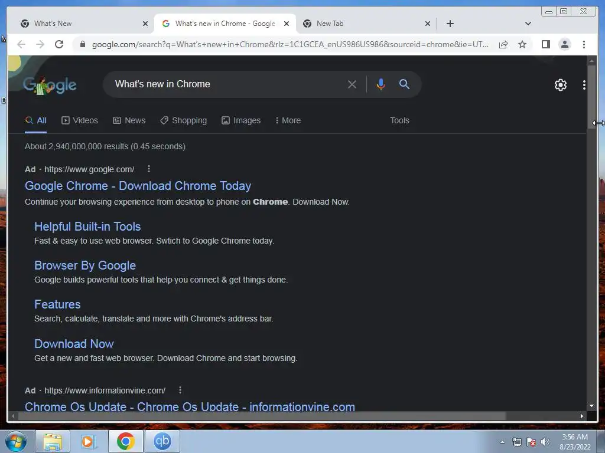Clear the search query with X
Viewport: 605px width, 453px height.
click(352, 84)
